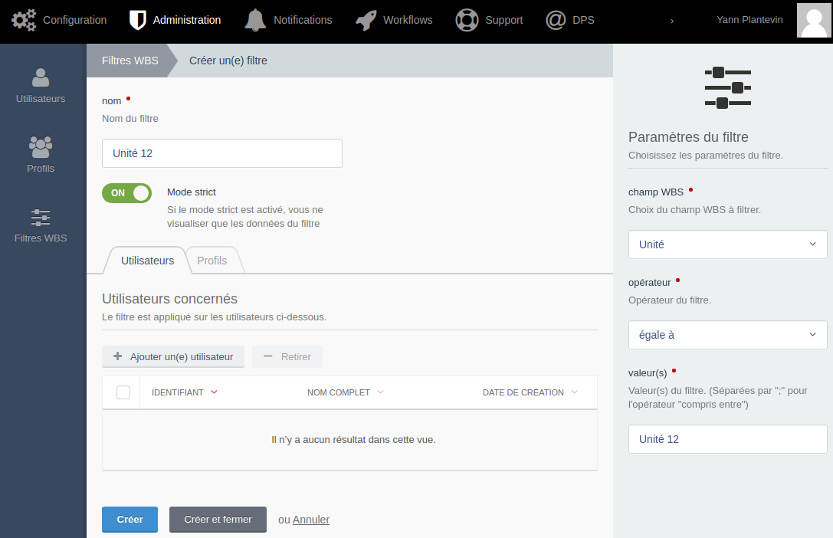Click the valeur(s) input field

pos(727,439)
